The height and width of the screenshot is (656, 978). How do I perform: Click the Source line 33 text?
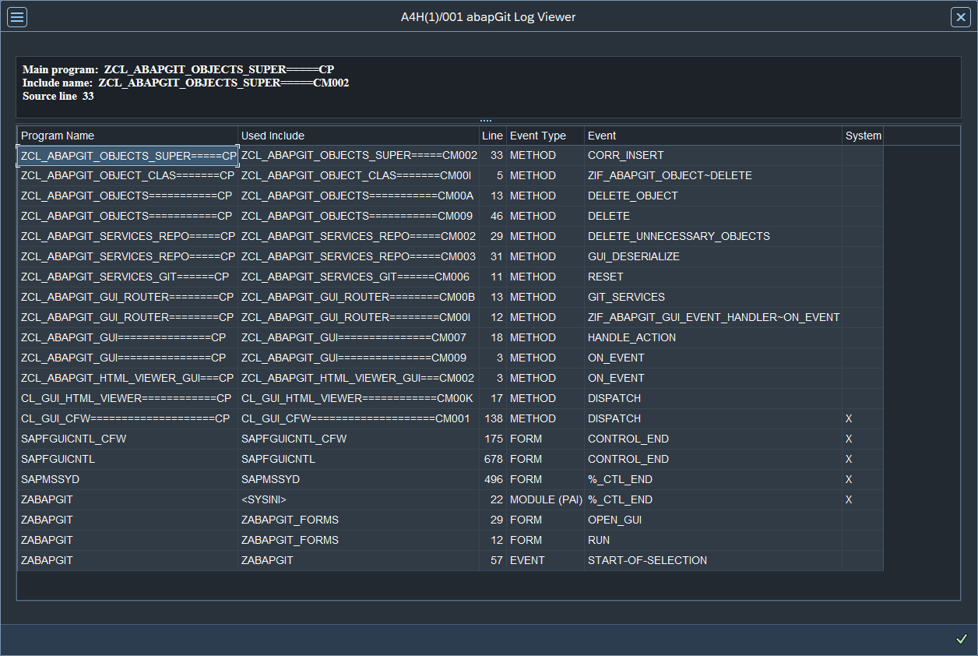pos(58,96)
